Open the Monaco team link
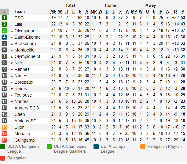Viewport: 187px width, 164px height. tap(22, 134)
